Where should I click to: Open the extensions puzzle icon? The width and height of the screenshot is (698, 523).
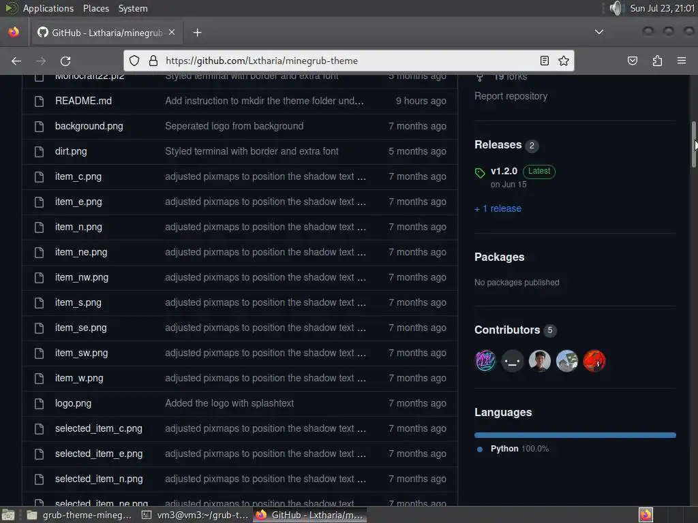pyautogui.click(x=657, y=61)
